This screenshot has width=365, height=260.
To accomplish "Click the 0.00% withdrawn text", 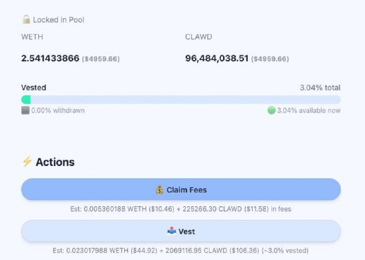I will (57, 110).
